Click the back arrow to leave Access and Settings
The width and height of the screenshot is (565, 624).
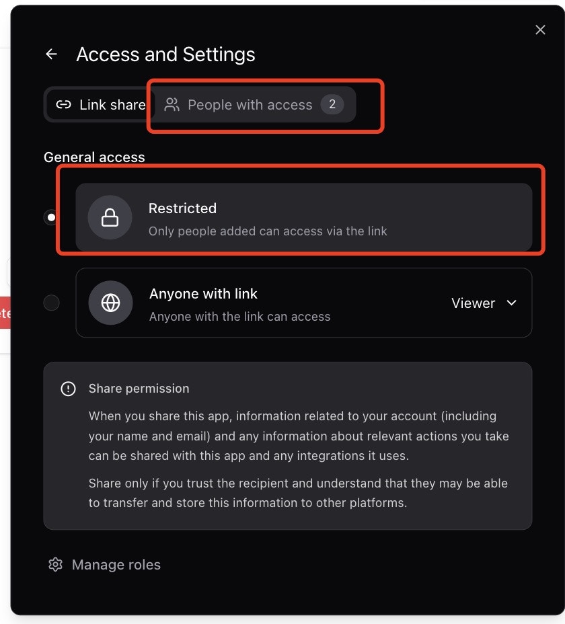pyautogui.click(x=51, y=54)
